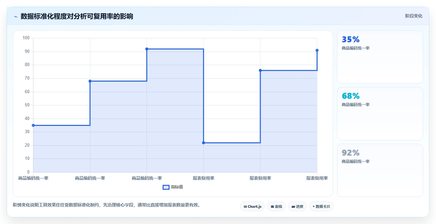
Task: Click the chart data point at value 92
Action: tap(147, 49)
